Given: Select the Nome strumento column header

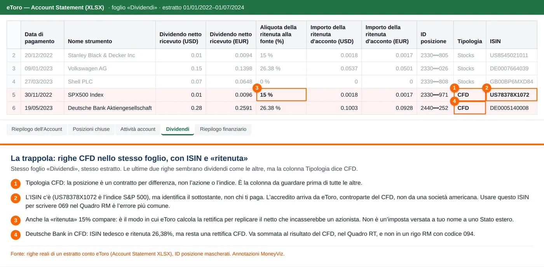Looking at the screenshot, I should coord(110,35).
